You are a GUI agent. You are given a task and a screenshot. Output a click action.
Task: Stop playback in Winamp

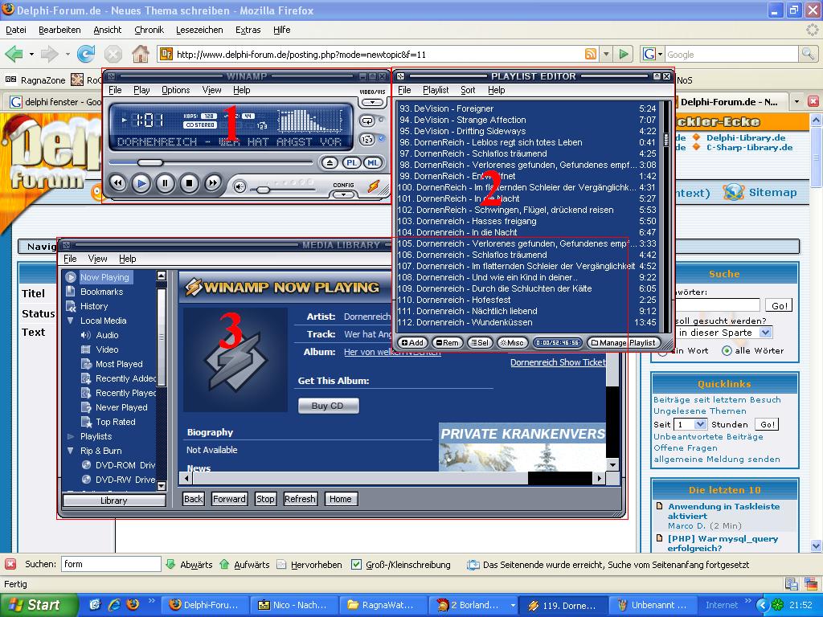pyautogui.click(x=189, y=183)
